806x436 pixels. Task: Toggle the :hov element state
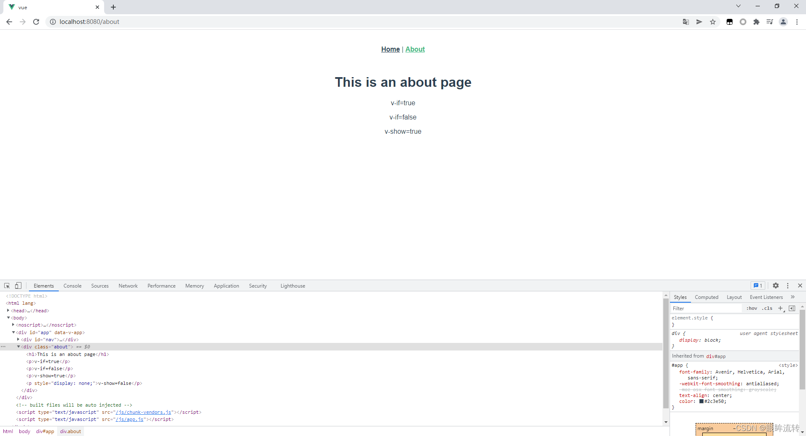[x=751, y=308]
